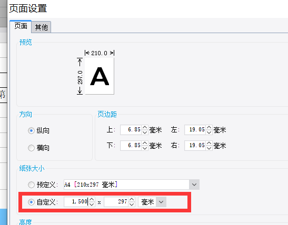The image size is (288, 225).
Task: Click the custom height 297 field
Action: point(116,202)
